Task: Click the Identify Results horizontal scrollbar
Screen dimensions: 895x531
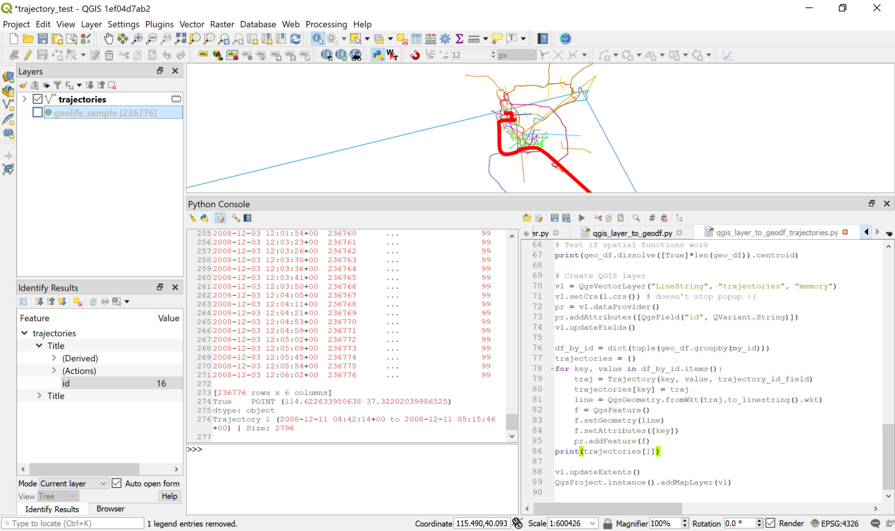Action: pyautogui.click(x=100, y=469)
